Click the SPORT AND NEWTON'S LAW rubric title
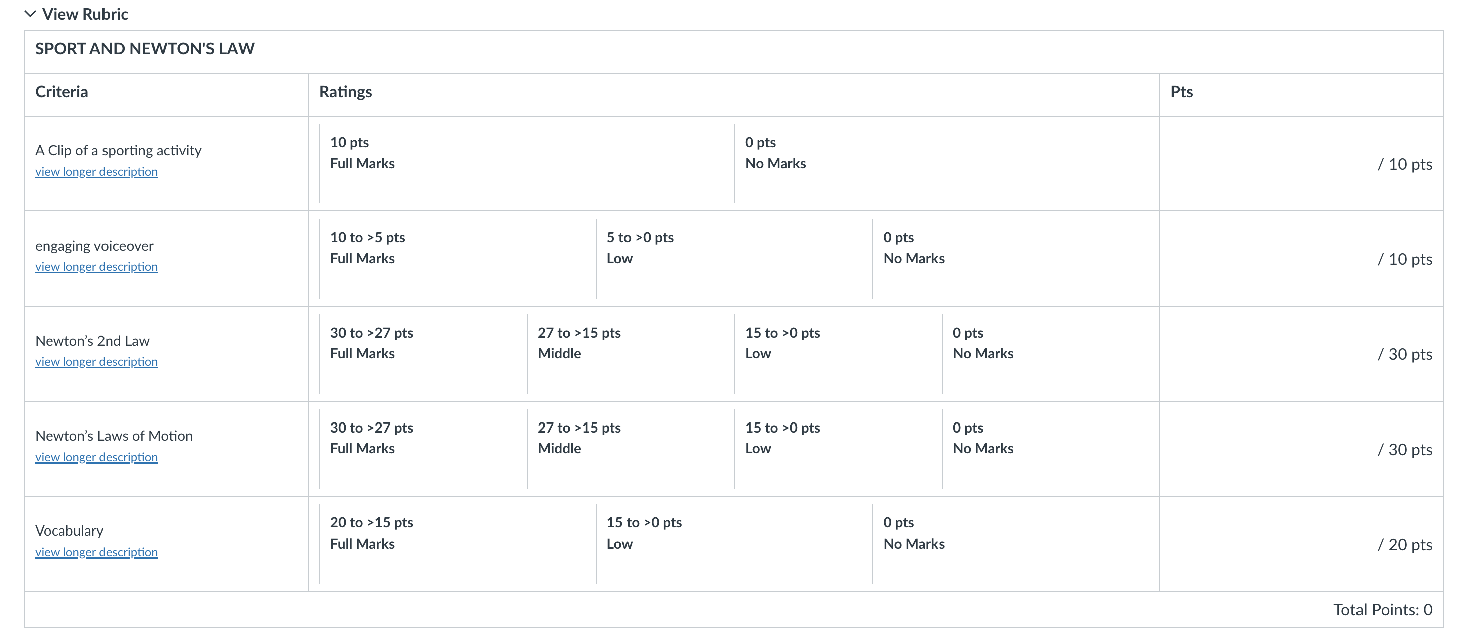The image size is (1461, 636). (145, 49)
